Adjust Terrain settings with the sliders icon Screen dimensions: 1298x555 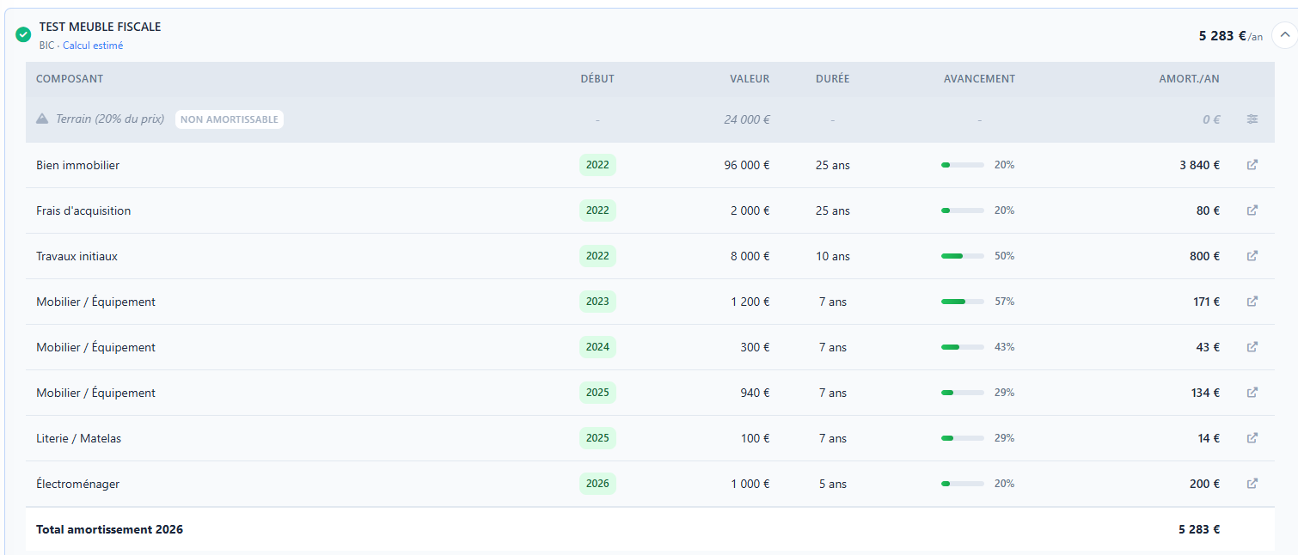(x=1252, y=119)
